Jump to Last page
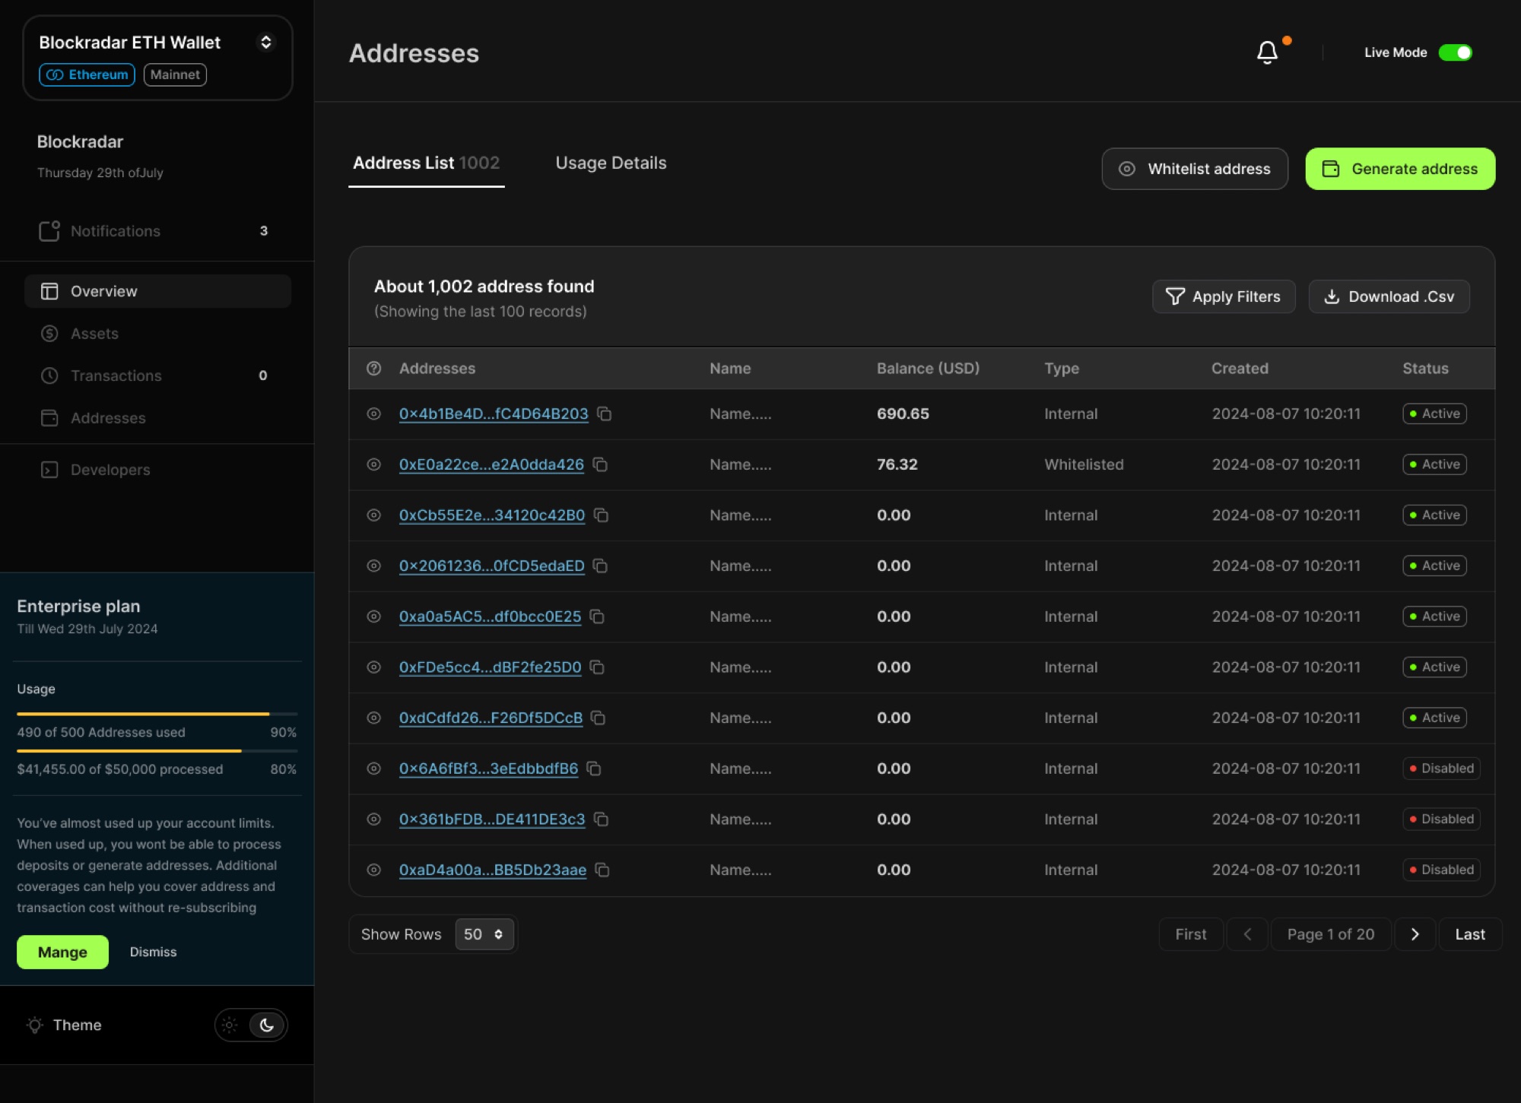 click(x=1470, y=934)
